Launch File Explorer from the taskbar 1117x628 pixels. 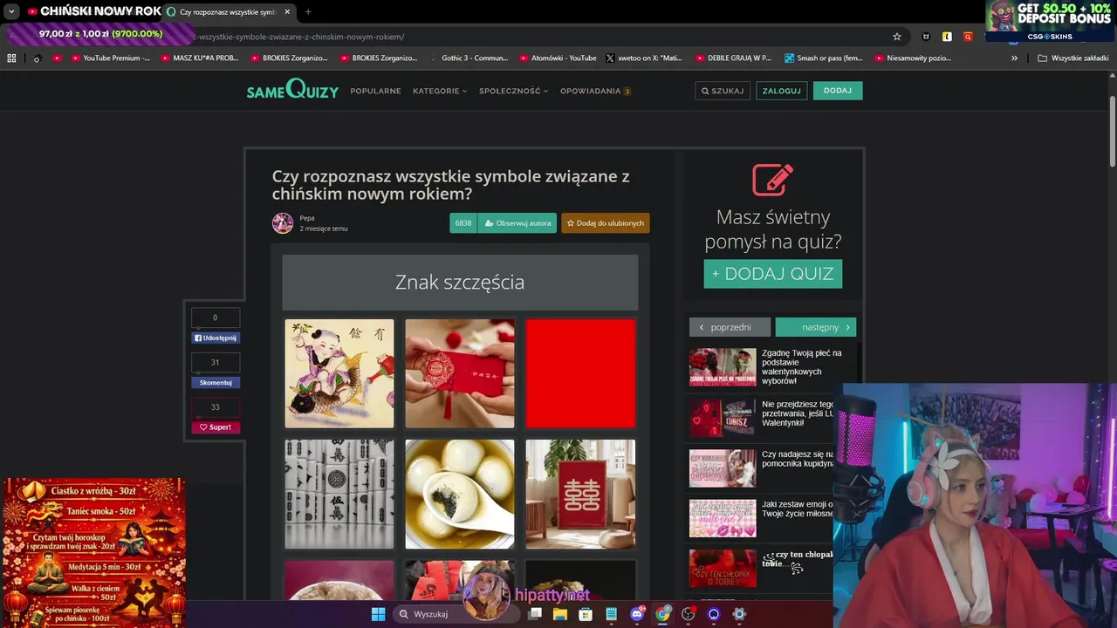[x=560, y=614]
